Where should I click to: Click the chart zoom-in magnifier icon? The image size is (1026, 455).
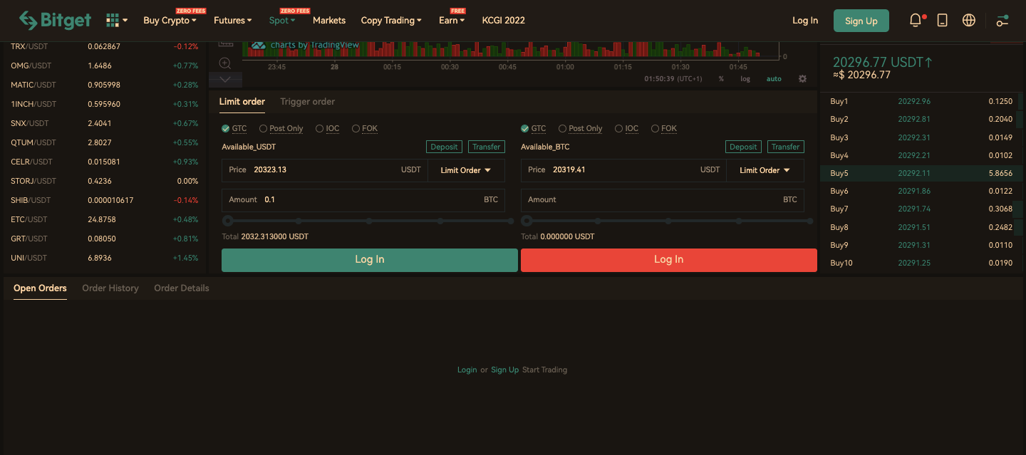[225, 63]
